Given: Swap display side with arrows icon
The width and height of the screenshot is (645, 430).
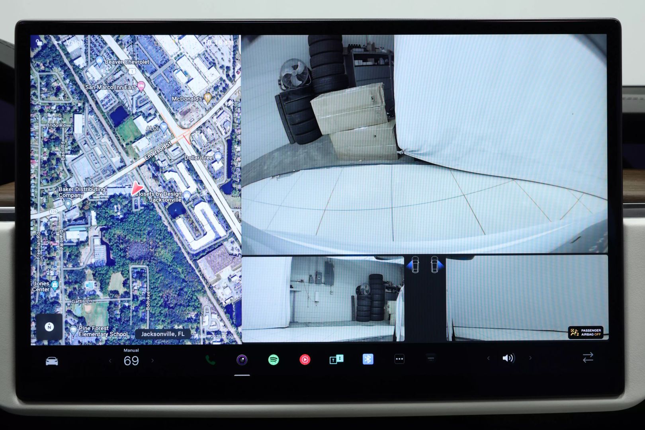Looking at the screenshot, I should tap(588, 357).
